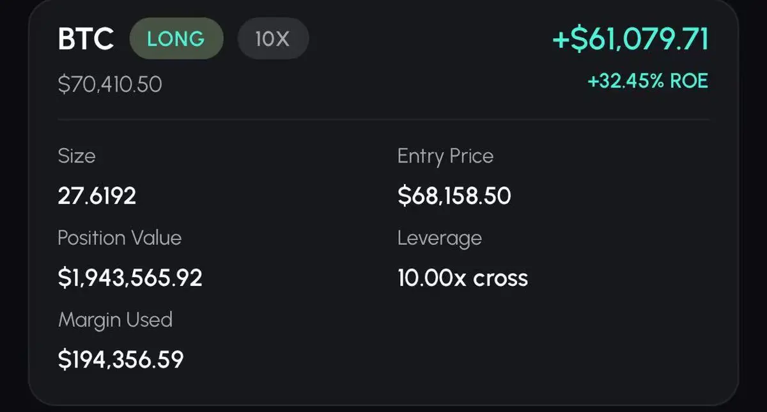Toggle the LONG position badge
This screenshot has height=412, width=767.
(x=176, y=39)
